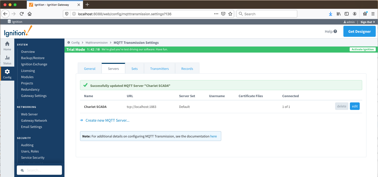
Task: Focus the sidebar config search box
Action: pos(39,170)
